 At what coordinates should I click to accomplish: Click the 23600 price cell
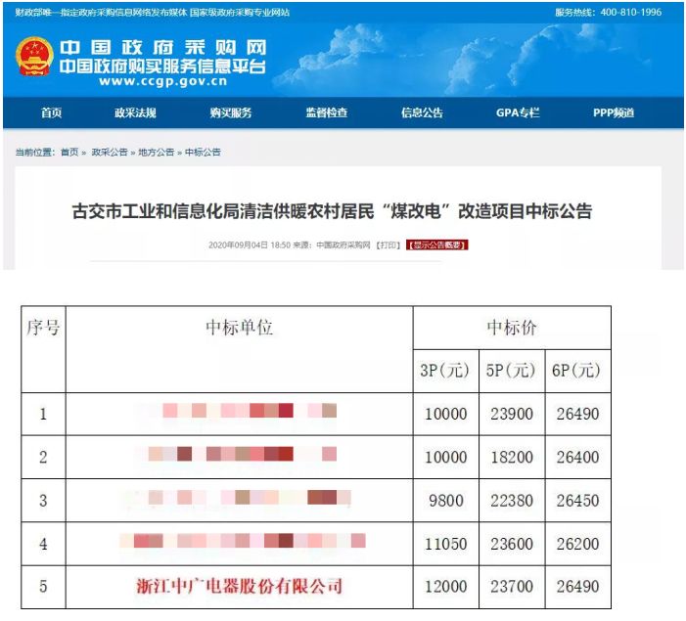(512, 544)
